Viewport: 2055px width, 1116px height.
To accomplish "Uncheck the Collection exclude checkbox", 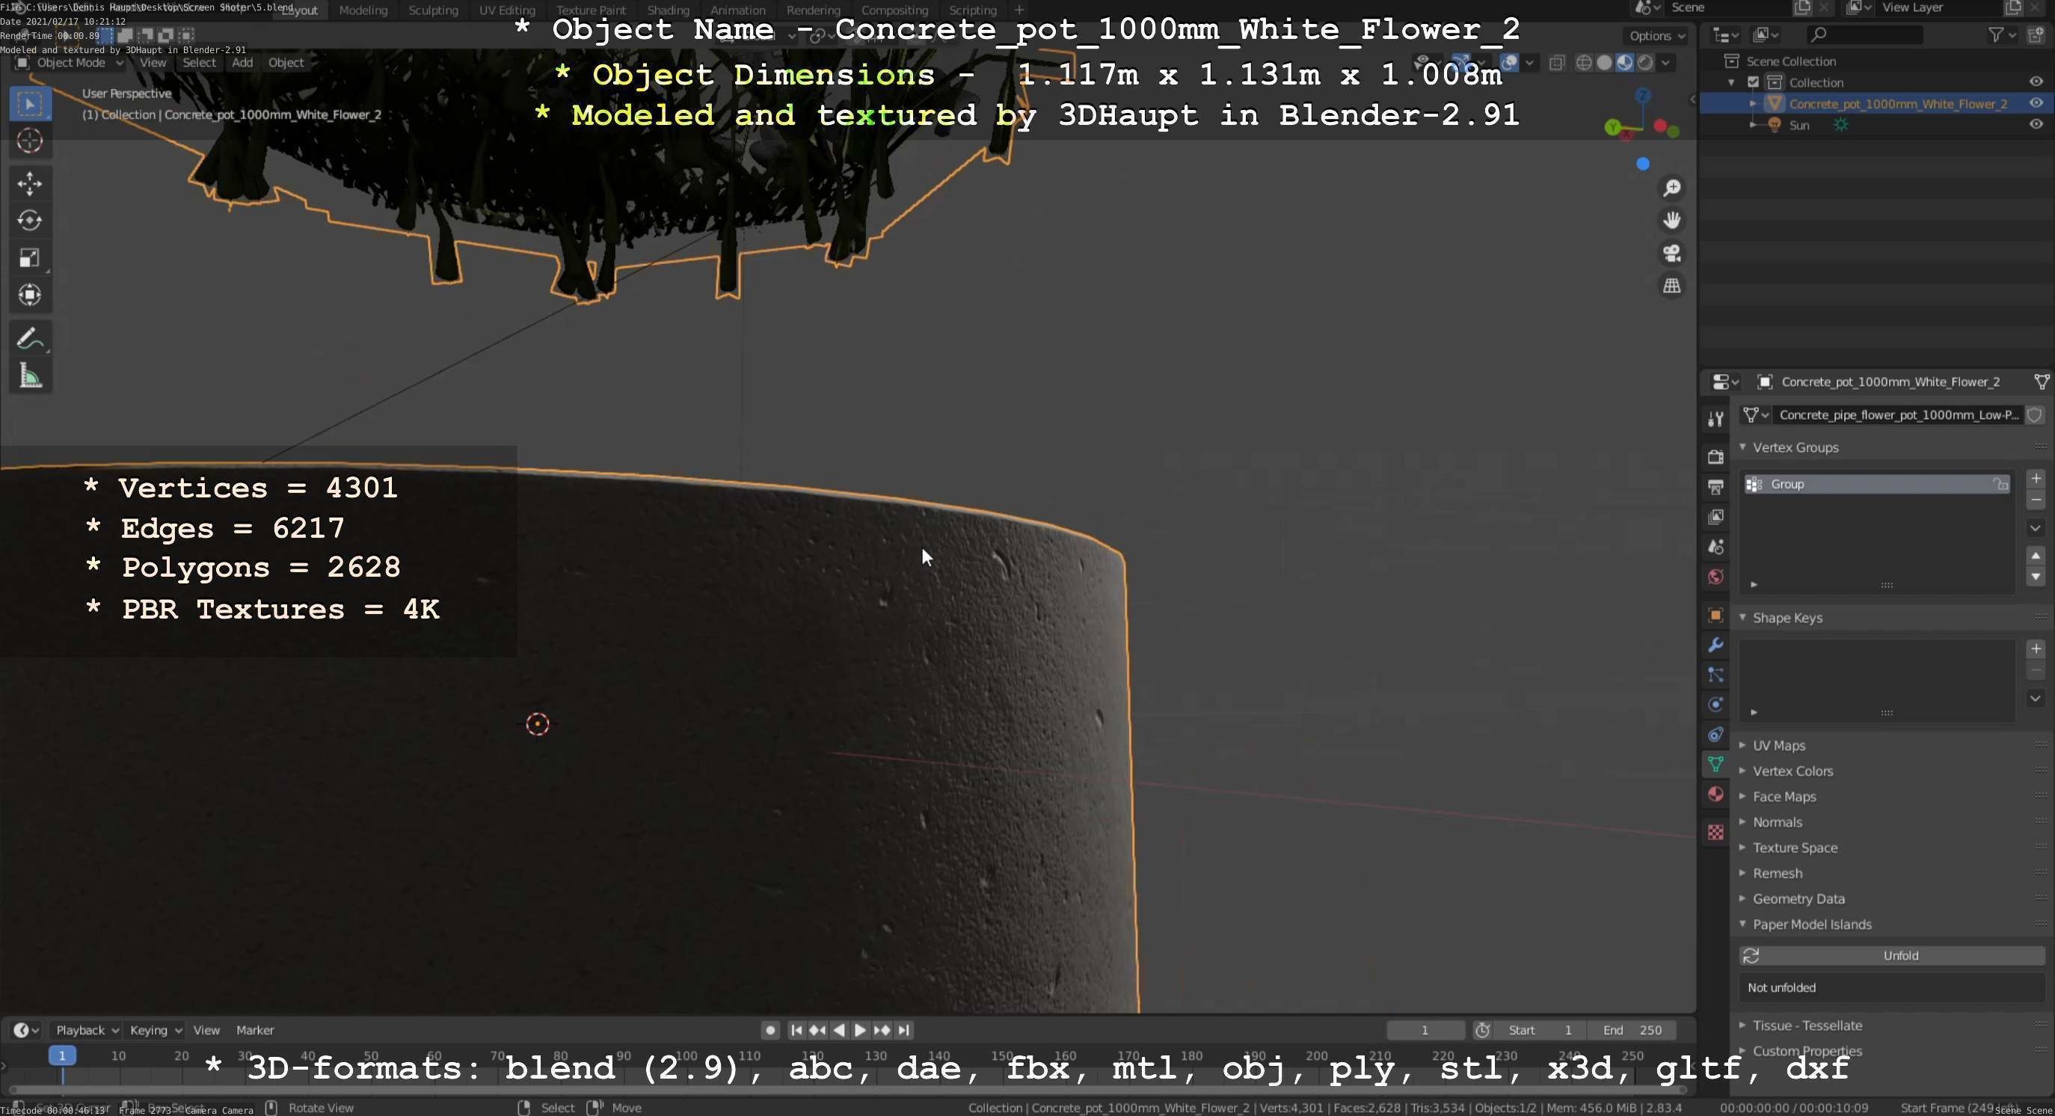I will click(1753, 82).
